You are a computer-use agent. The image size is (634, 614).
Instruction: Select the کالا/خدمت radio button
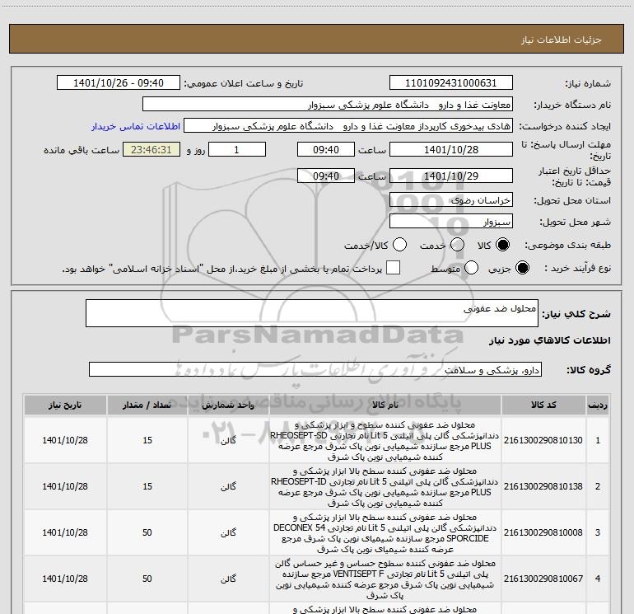pyautogui.click(x=399, y=245)
